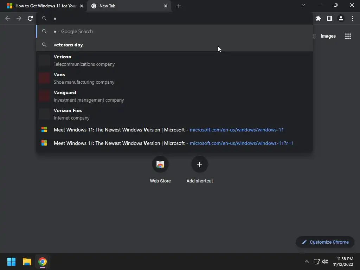The image size is (360, 270).
Task: Select the New Tab tab
Action: (129, 6)
